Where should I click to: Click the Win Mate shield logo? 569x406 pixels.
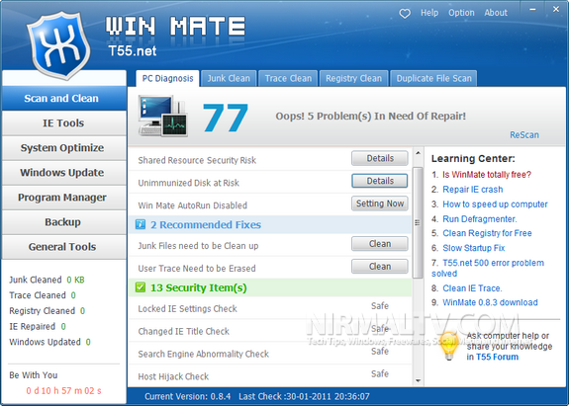tap(58, 44)
